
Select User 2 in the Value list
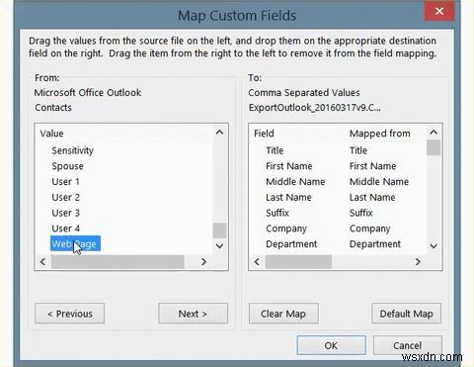(65, 197)
